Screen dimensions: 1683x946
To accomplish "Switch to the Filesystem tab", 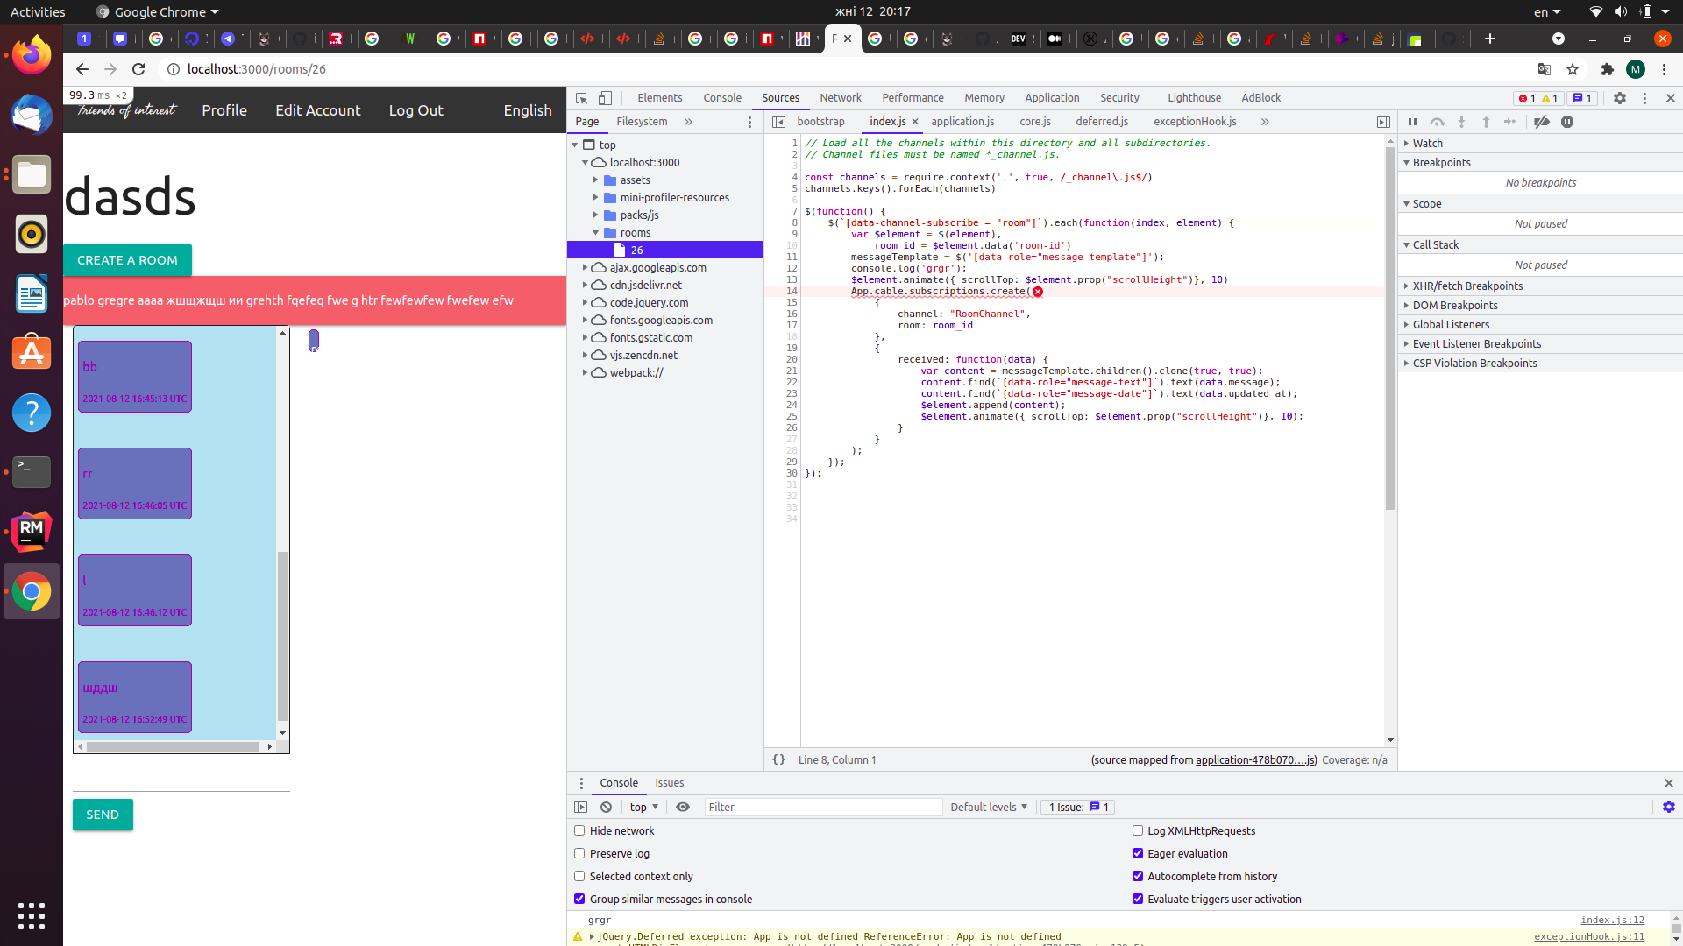I will pyautogui.click(x=642, y=121).
